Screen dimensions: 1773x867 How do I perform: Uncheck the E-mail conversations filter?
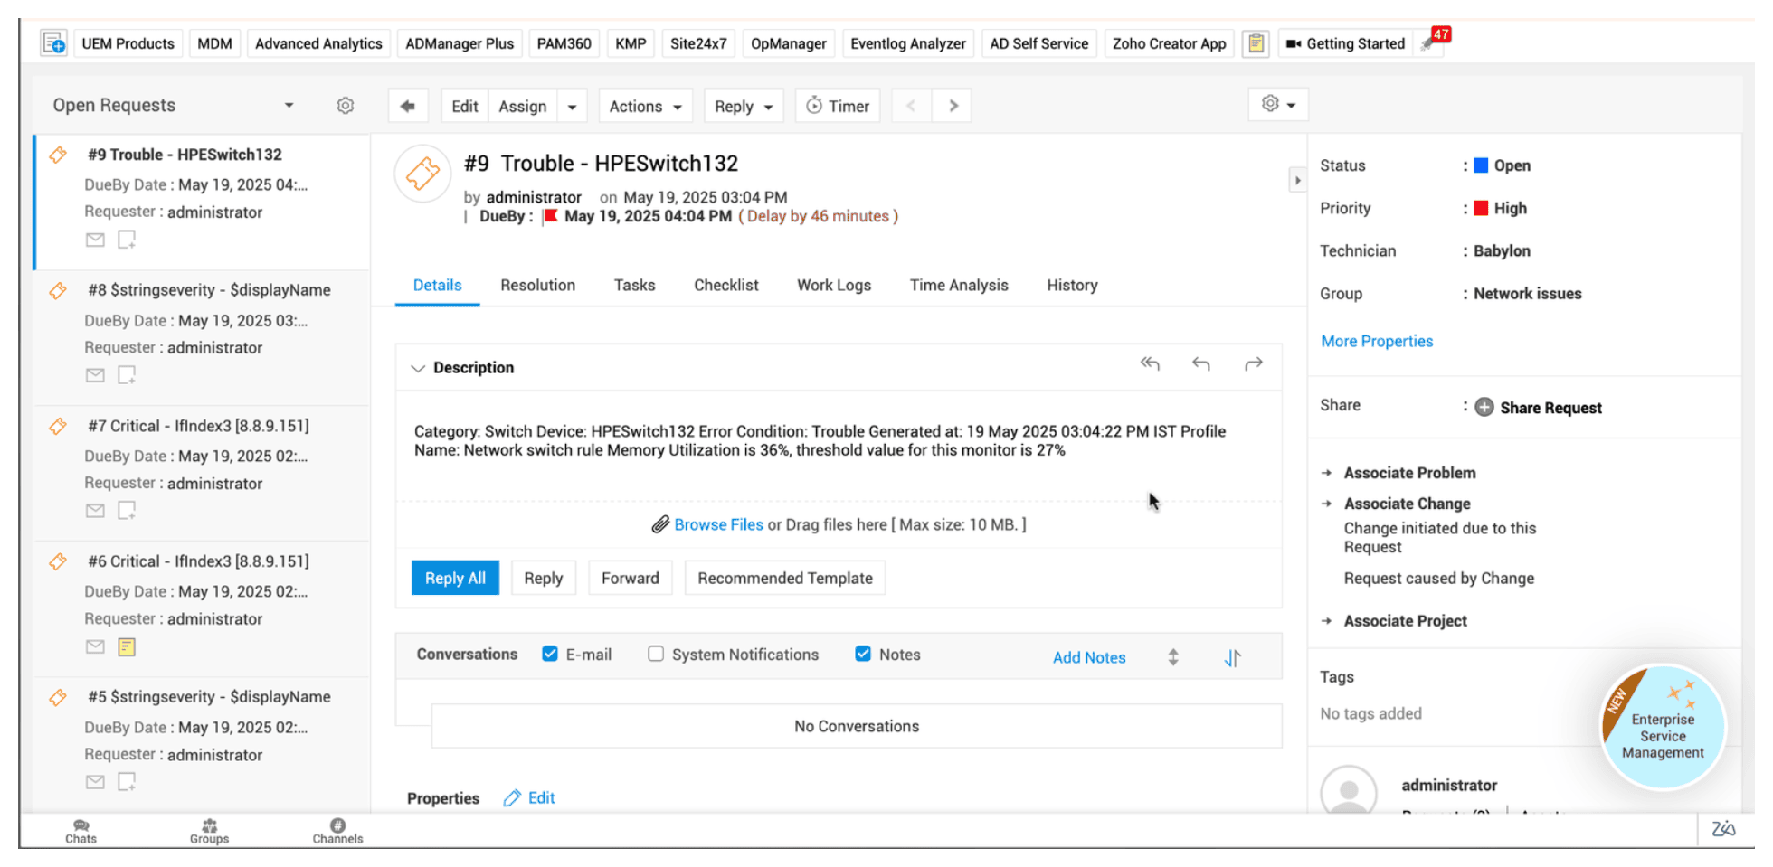(x=550, y=653)
